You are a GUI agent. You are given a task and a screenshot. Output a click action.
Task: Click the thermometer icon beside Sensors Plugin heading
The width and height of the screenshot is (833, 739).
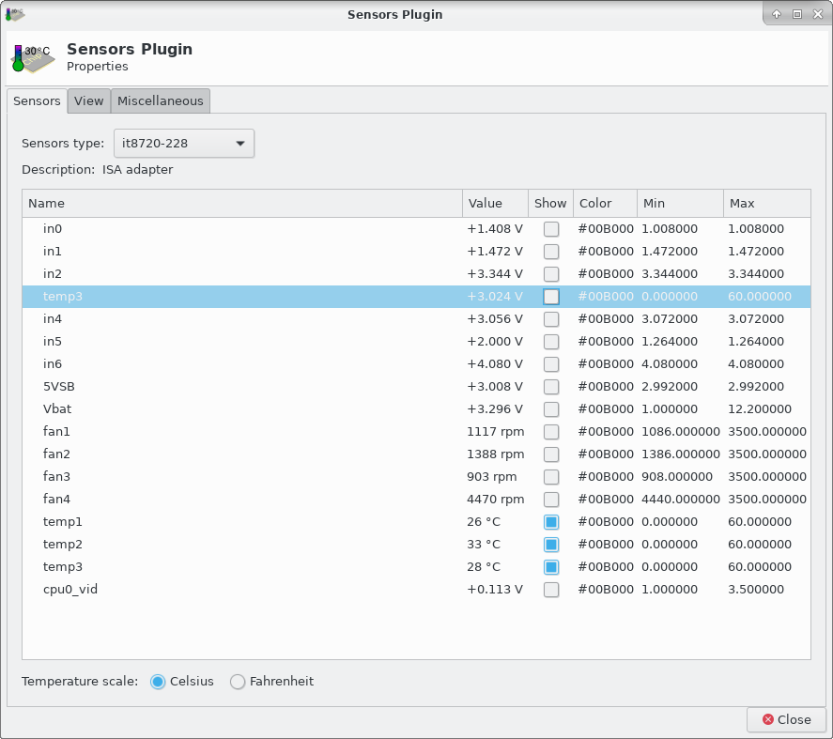(x=32, y=58)
